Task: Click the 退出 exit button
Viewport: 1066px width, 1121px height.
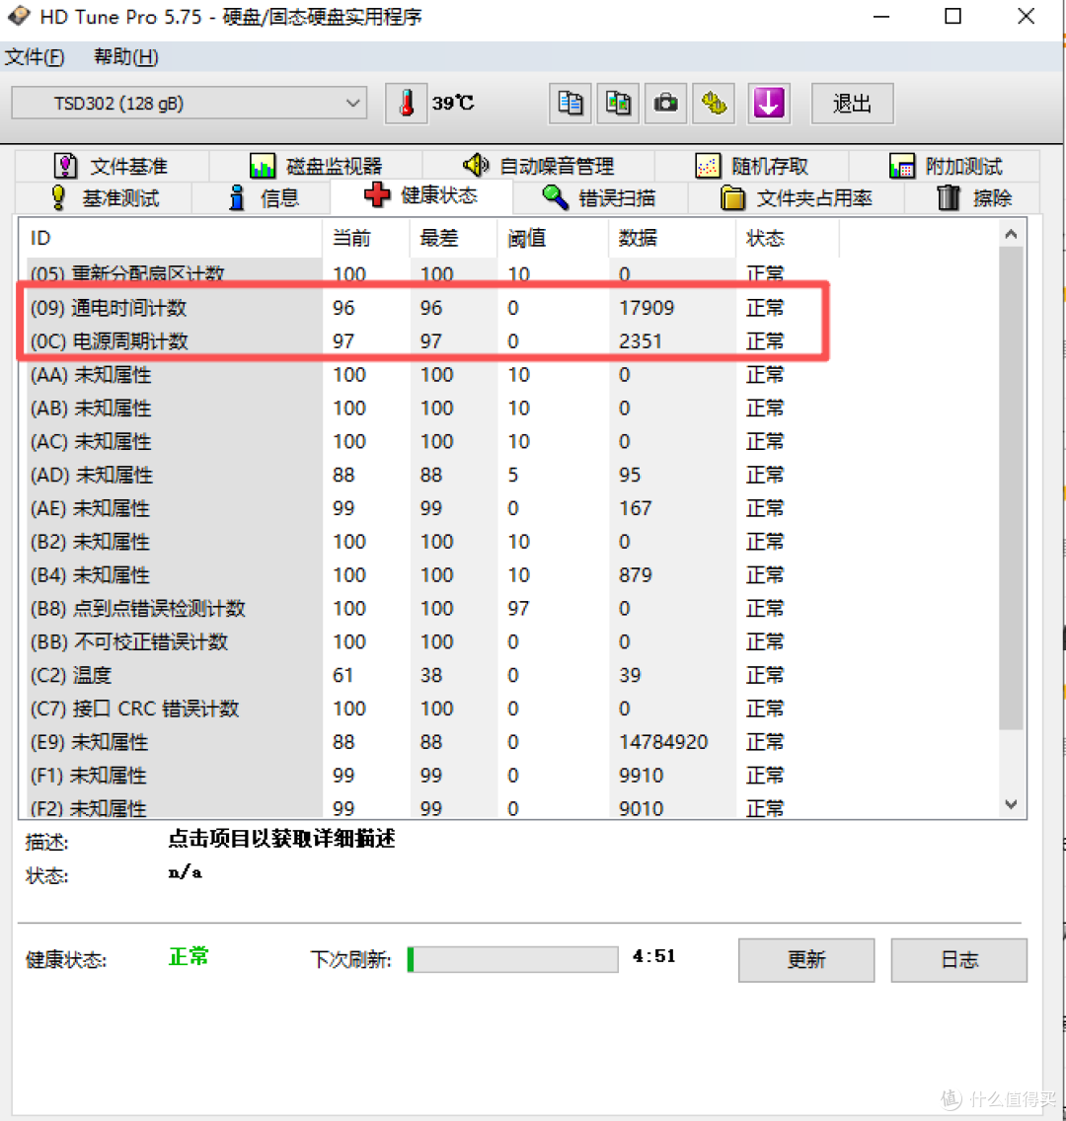Action: click(852, 104)
